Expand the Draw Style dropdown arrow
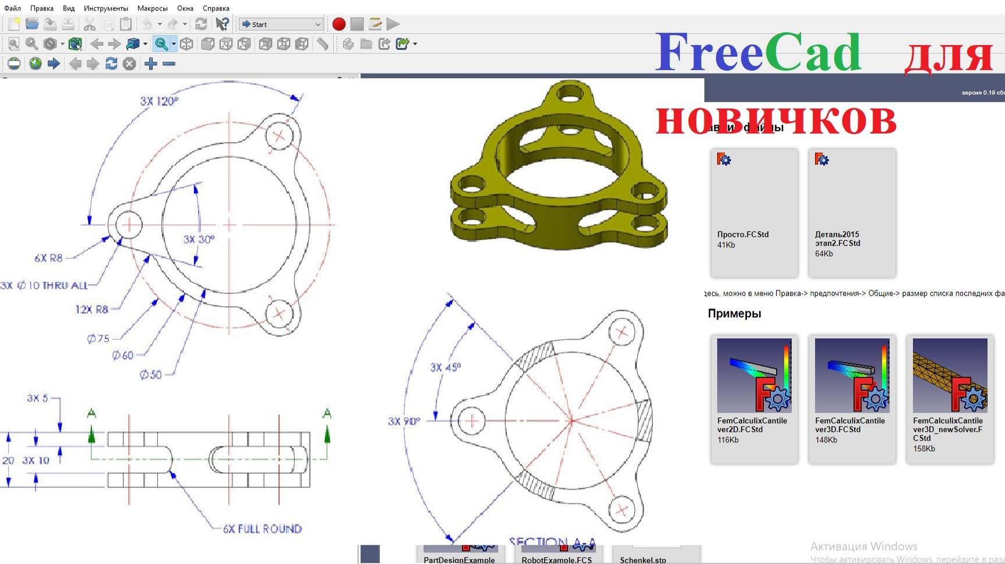 (62, 44)
